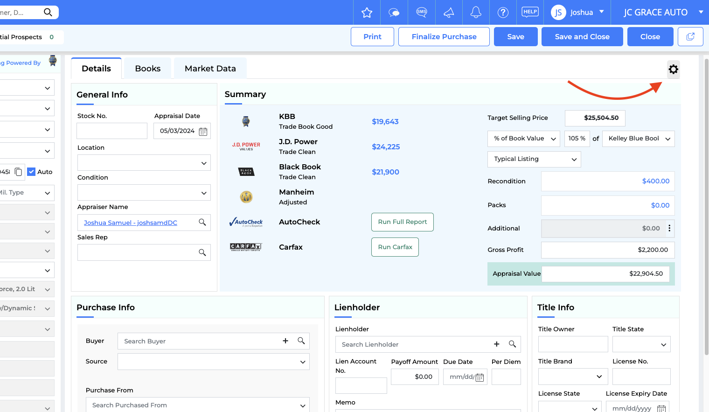Image resolution: width=709 pixels, height=412 pixels.
Task: Expand the Source dropdown
Action: tap(214, 362)
